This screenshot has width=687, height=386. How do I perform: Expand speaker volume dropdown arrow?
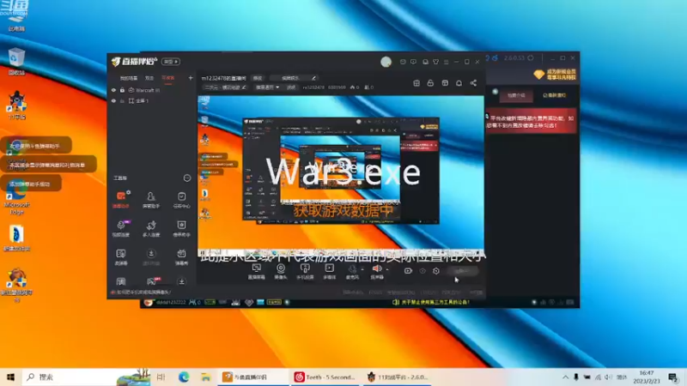387,269
